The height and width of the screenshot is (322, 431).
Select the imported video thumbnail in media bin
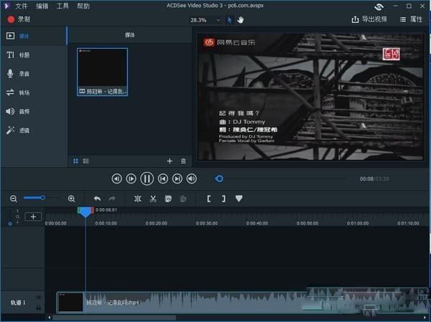click(x=102, y=72)
